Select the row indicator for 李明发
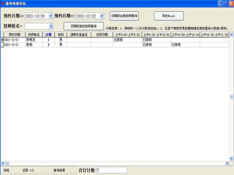This screenshot has height=175, width=234. (2, 40)
